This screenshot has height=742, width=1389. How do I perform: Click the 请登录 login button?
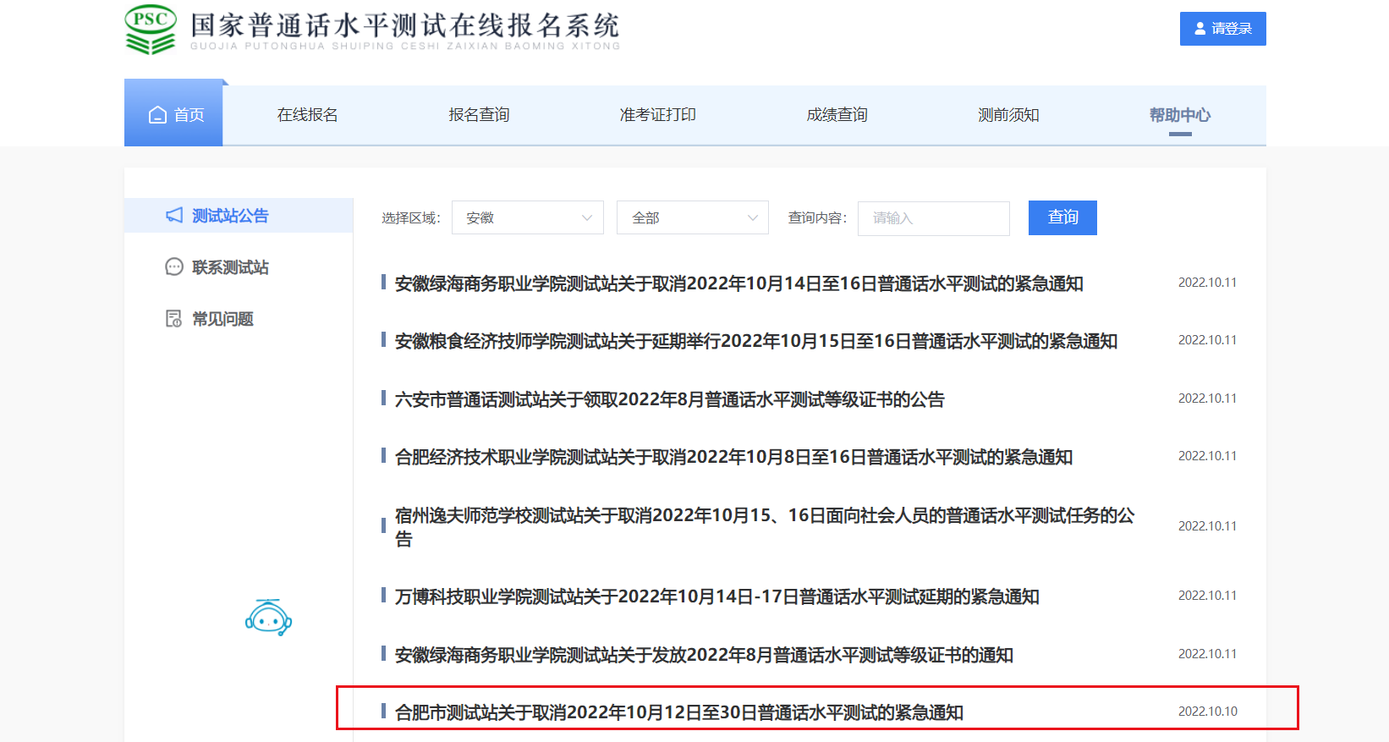1223,29
